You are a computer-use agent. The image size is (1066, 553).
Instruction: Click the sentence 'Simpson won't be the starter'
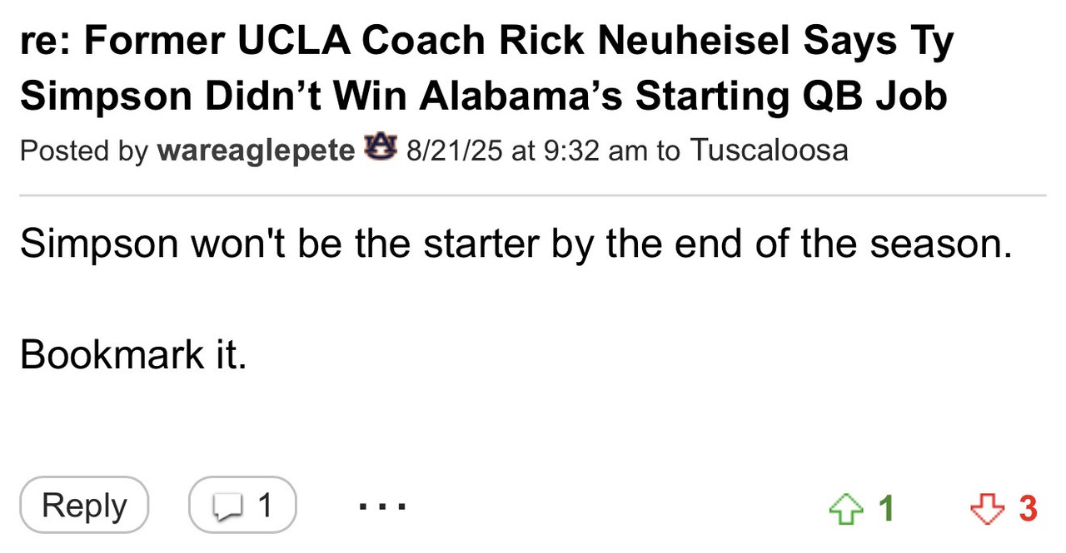[x=516, y=244]
